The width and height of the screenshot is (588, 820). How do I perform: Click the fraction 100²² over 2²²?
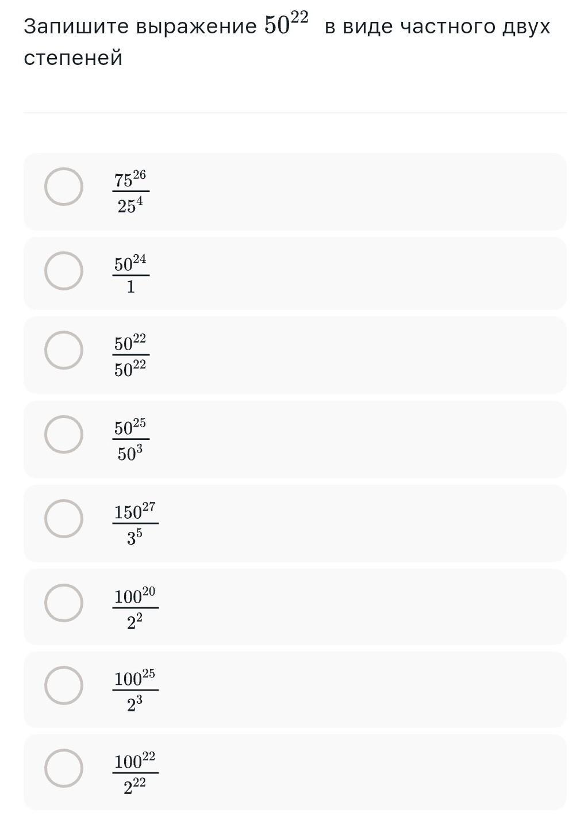pos(135,773)
